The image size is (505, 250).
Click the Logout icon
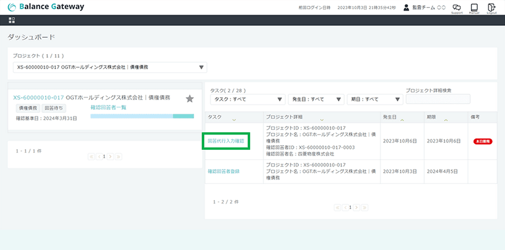[491, 8]
